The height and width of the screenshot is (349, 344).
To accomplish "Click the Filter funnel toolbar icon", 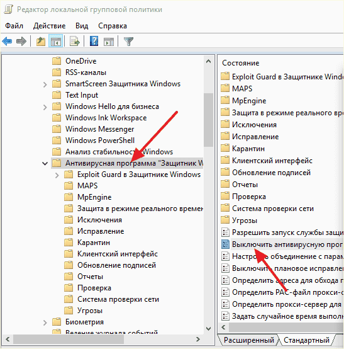I will click(x=128, y=42).
